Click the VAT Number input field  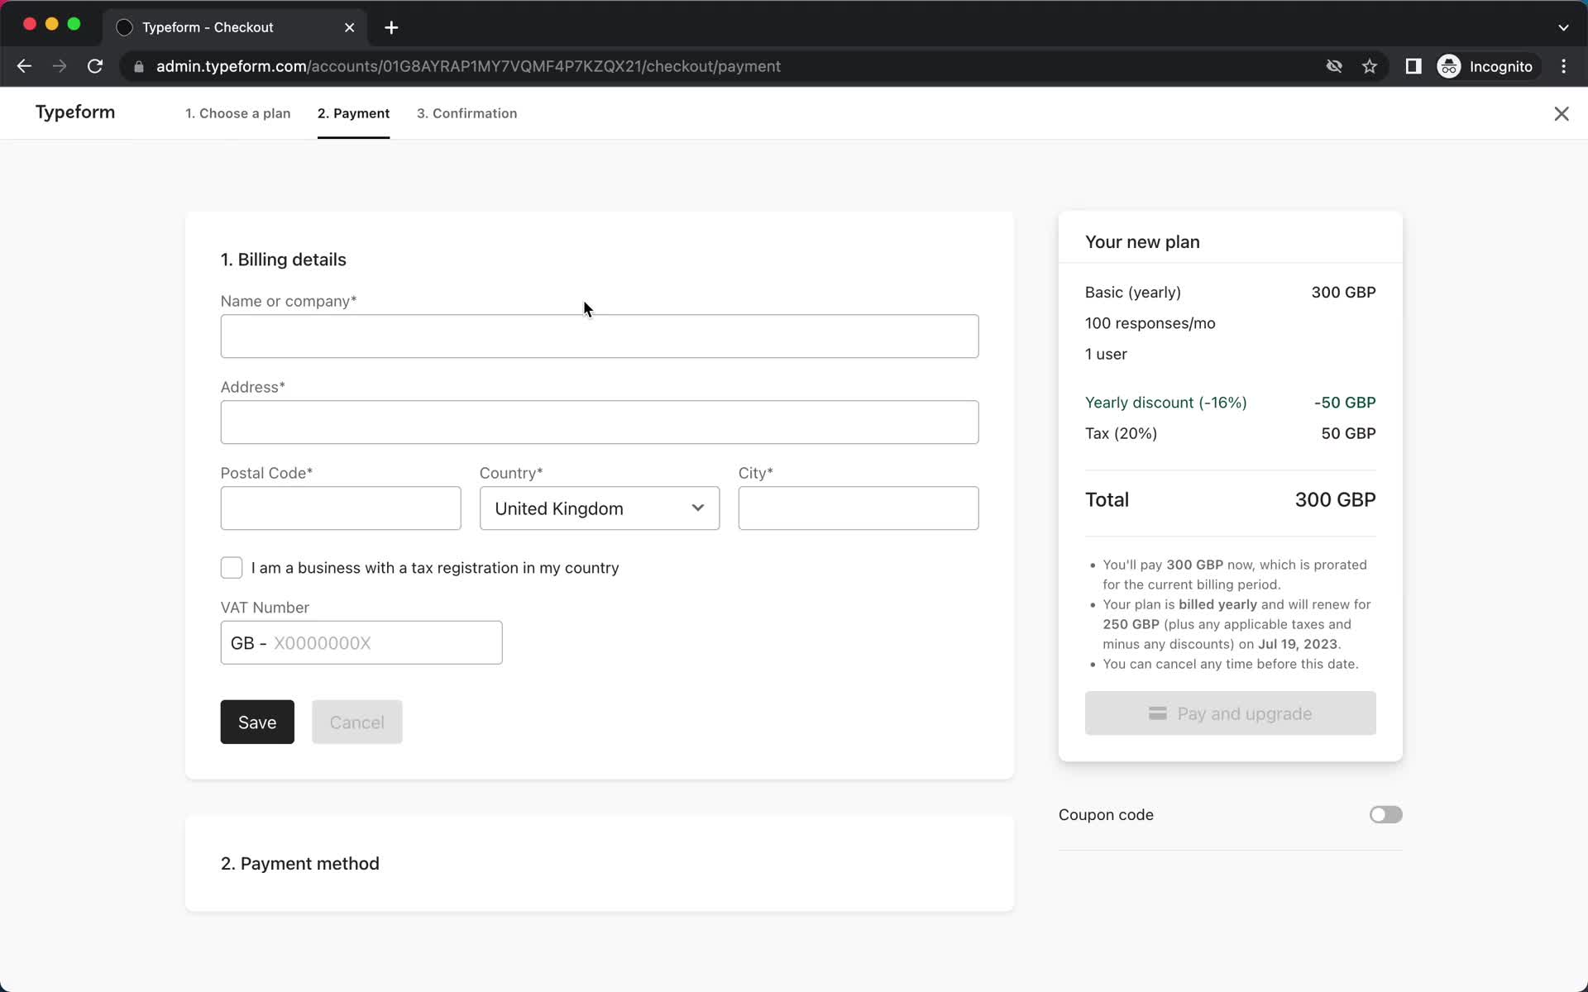point(361,642)
